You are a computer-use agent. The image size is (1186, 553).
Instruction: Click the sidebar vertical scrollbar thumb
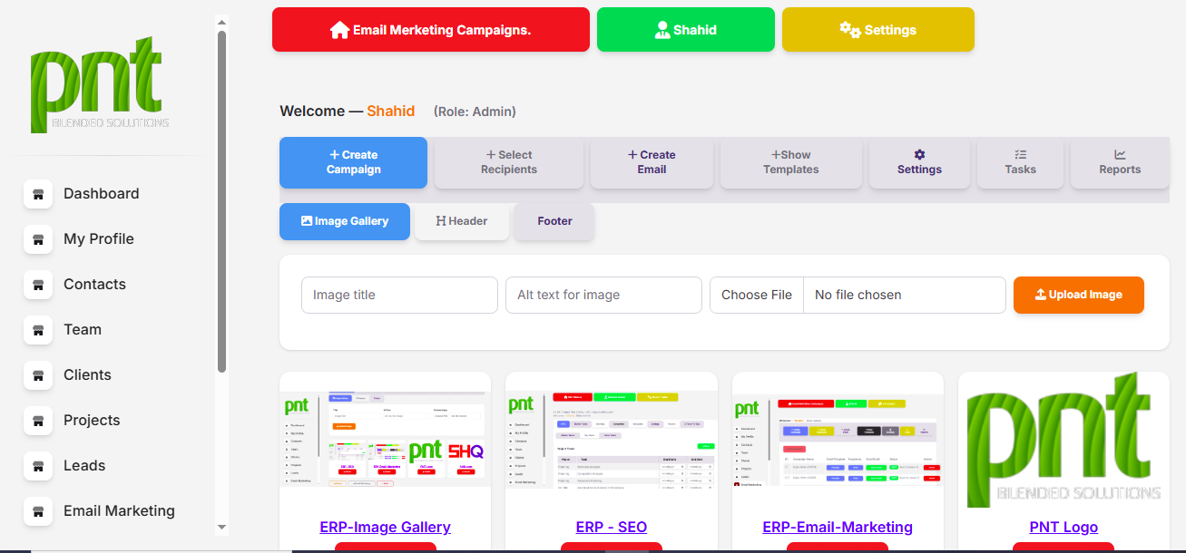coord(222,201)
